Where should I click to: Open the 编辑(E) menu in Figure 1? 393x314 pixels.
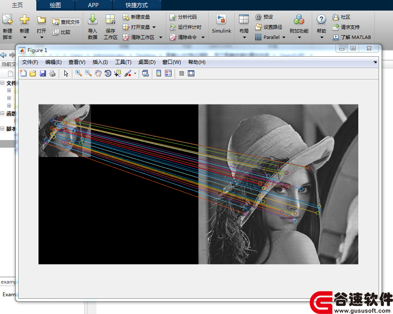[53, 62]
